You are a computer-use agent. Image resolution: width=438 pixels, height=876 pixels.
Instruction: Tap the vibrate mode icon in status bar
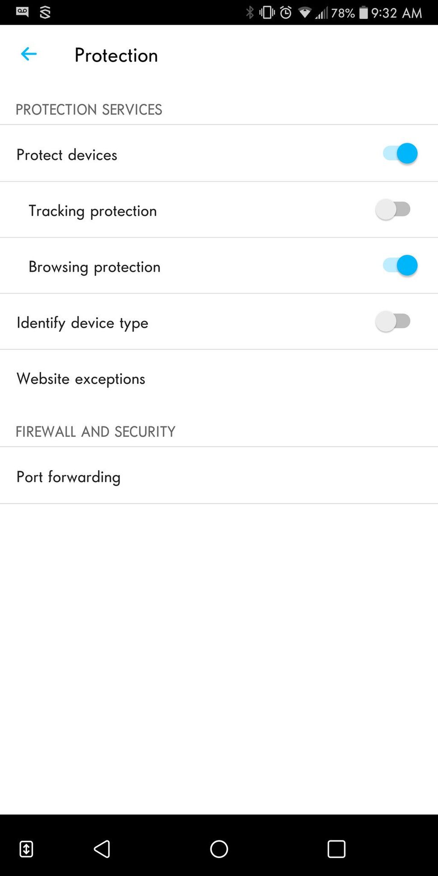click(266, 12)
